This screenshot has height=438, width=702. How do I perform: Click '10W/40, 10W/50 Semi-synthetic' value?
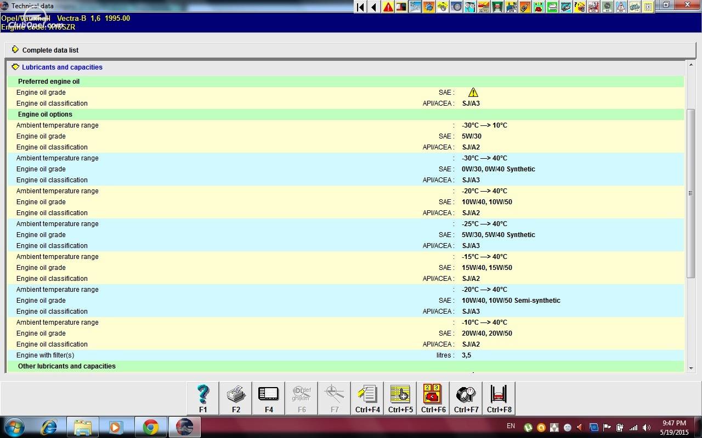pos(511,301)
